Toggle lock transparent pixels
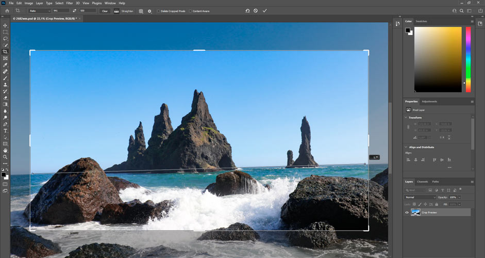485x258 pixels. pyautogui.click(x=414, y=204)
